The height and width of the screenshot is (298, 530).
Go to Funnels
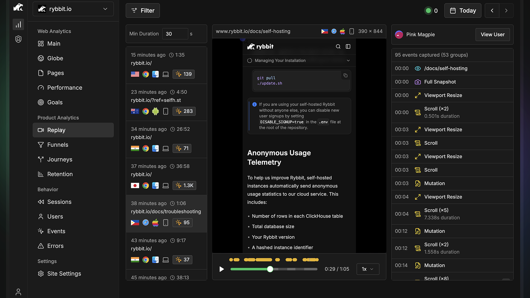pos(73,145)
